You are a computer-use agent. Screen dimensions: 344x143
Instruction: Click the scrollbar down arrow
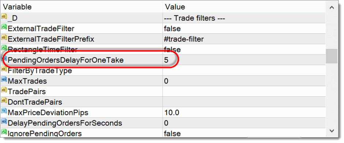(332, 131)
